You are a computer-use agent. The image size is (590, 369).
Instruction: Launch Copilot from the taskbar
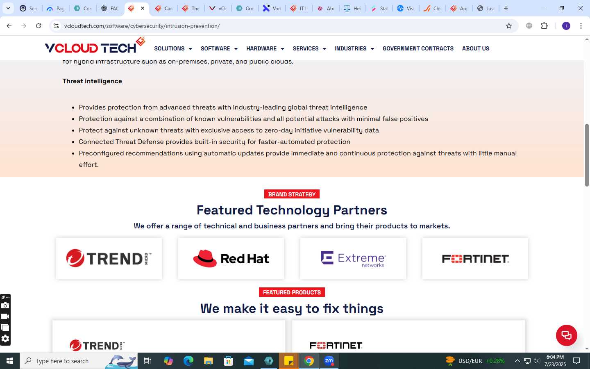point(168,361)
